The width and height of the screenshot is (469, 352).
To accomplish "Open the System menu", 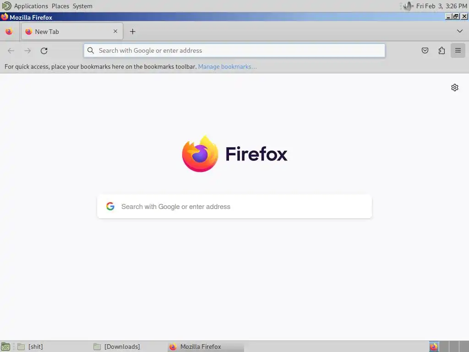I will 82,6.
